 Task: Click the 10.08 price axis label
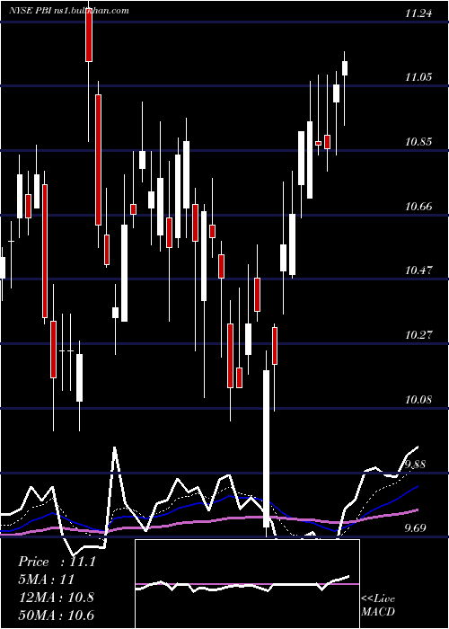[x=418, y=400]
